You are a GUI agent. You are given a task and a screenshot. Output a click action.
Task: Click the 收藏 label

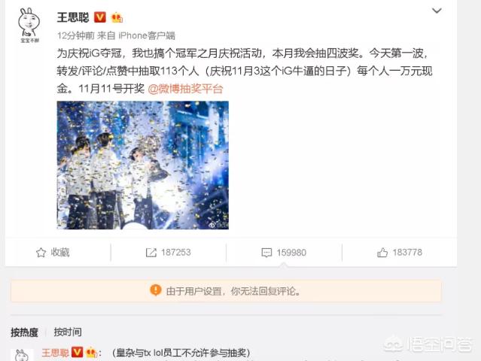(x=60, y=252)
